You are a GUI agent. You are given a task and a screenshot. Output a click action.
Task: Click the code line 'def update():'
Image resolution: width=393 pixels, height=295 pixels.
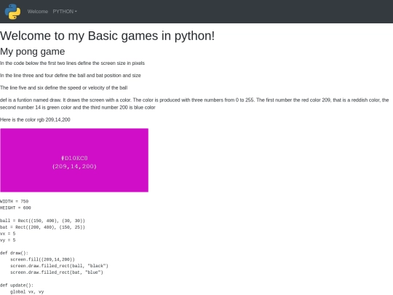(17, 286)
